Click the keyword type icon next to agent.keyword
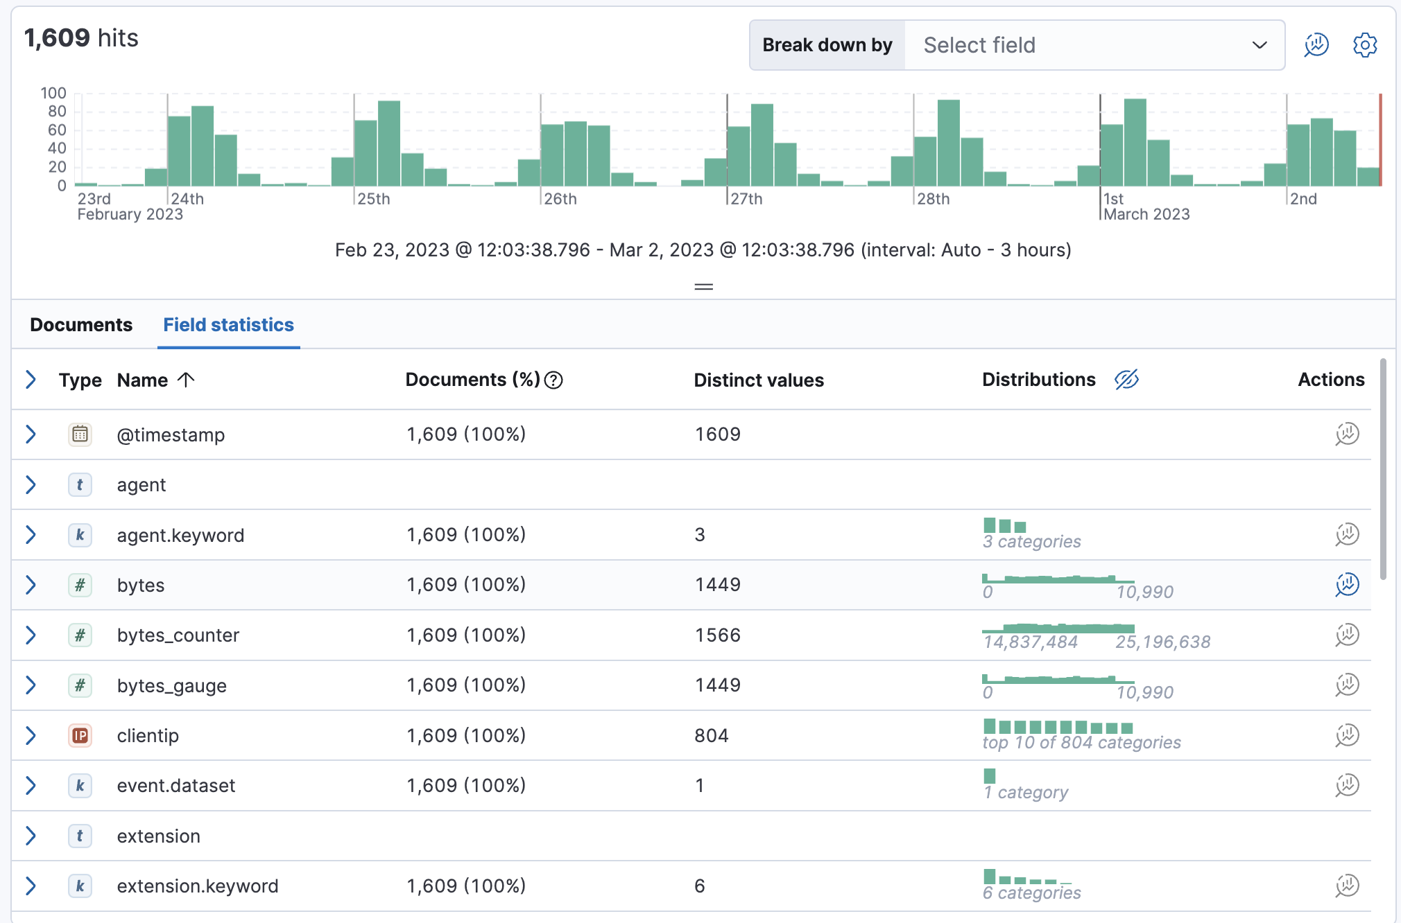 (x=80, y=535)
